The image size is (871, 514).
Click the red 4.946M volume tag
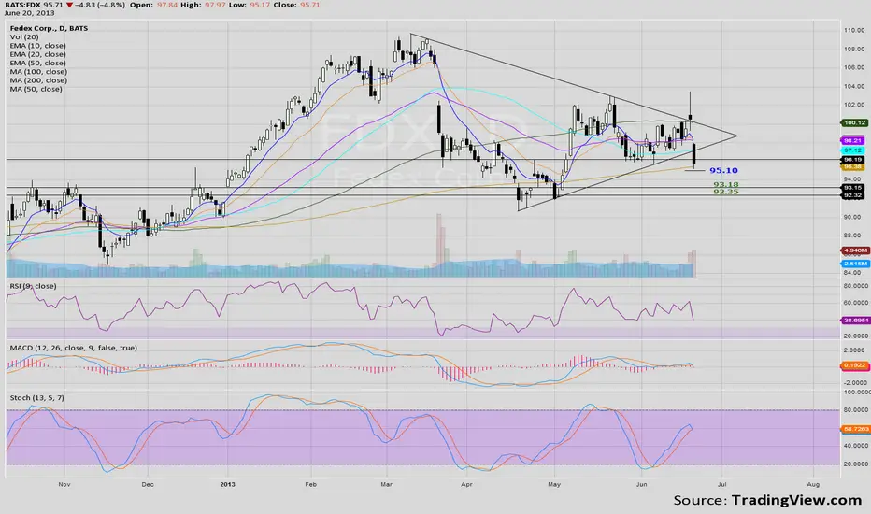pos(855,250)
